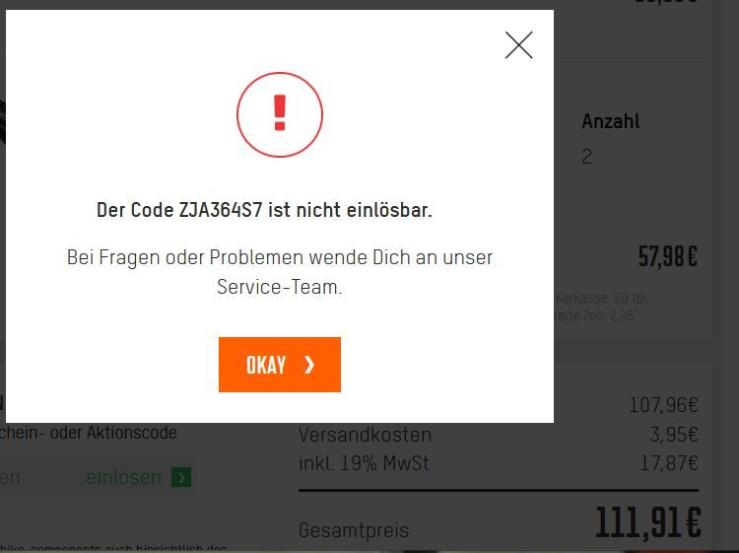
Task: Click the total price 111,91 €
Action: click(648, 522)
